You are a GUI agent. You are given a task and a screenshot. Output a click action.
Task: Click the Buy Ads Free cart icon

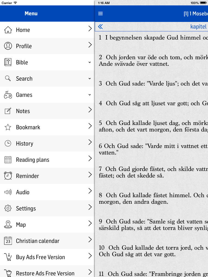8,257
